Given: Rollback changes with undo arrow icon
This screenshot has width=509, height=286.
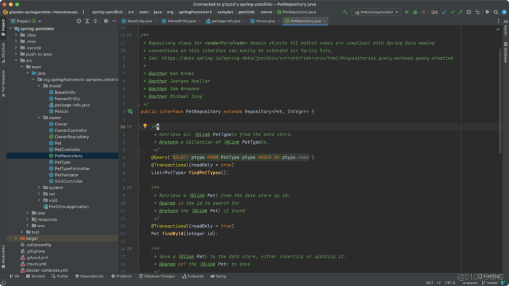Looking at the screenshot, I should 477,12.
